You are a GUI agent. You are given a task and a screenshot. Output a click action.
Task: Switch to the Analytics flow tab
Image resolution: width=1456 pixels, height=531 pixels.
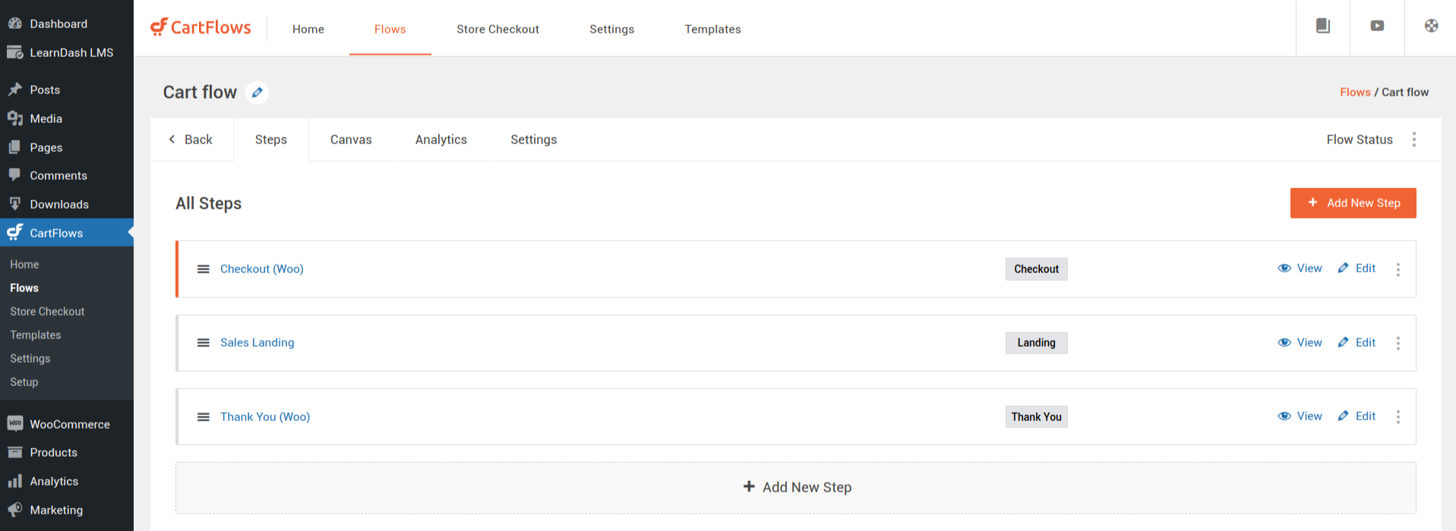pos(441,140)
